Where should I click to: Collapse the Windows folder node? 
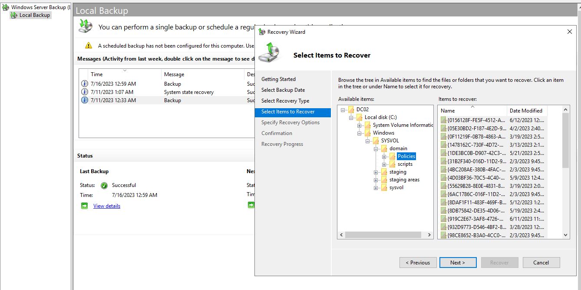click(x=360, y=133)
